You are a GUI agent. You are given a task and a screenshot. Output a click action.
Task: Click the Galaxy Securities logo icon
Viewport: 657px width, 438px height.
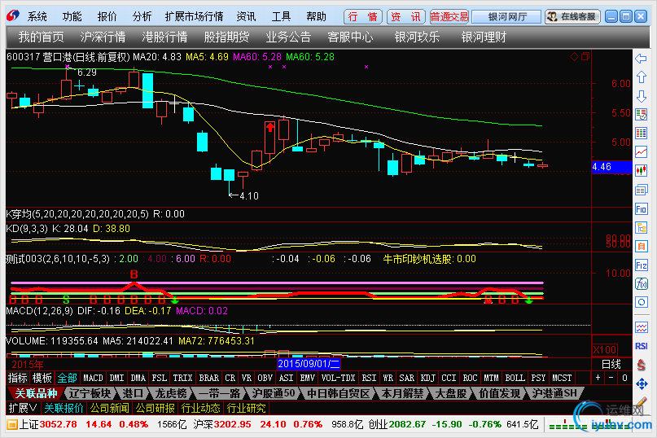click(13, 16)
